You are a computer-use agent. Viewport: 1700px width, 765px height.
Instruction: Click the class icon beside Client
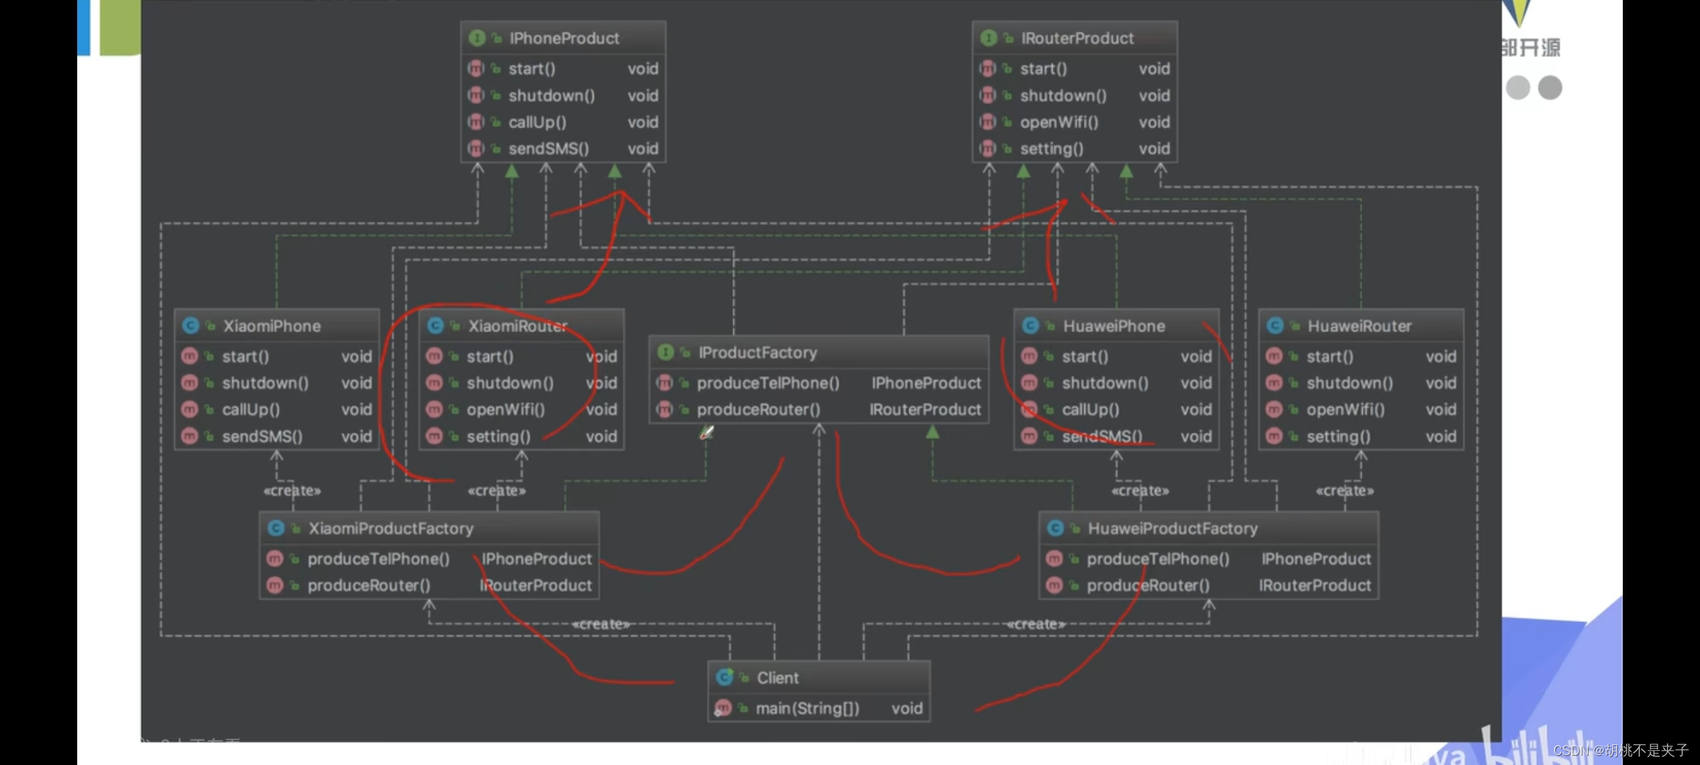click(724, 678)
